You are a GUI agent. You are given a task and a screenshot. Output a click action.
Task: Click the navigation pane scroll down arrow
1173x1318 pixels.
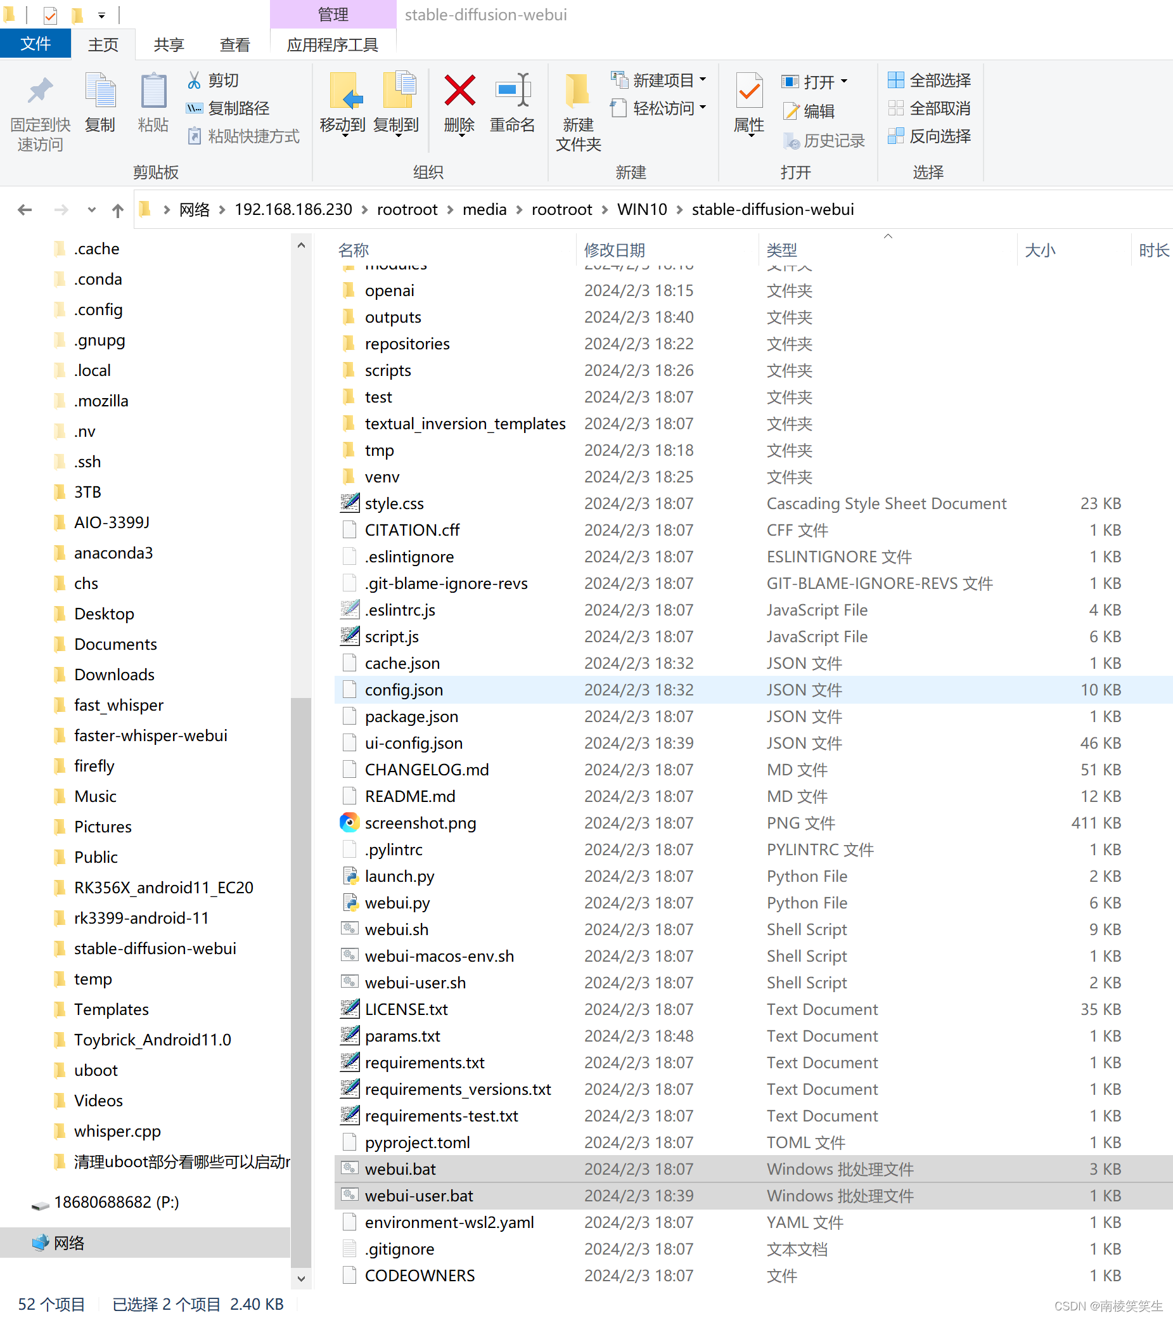(x=301, y=1278)
